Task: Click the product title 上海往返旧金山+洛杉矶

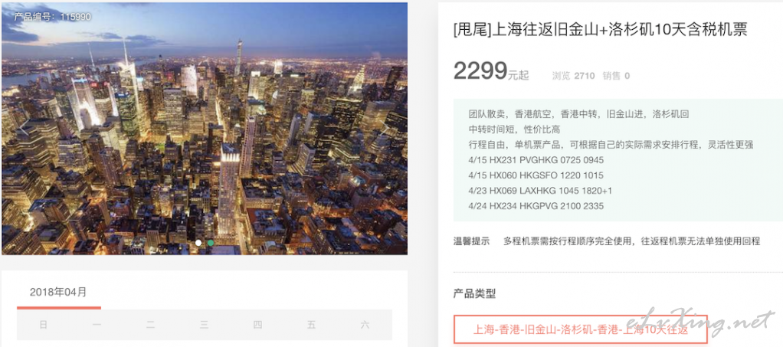Action: coord(600,31)
